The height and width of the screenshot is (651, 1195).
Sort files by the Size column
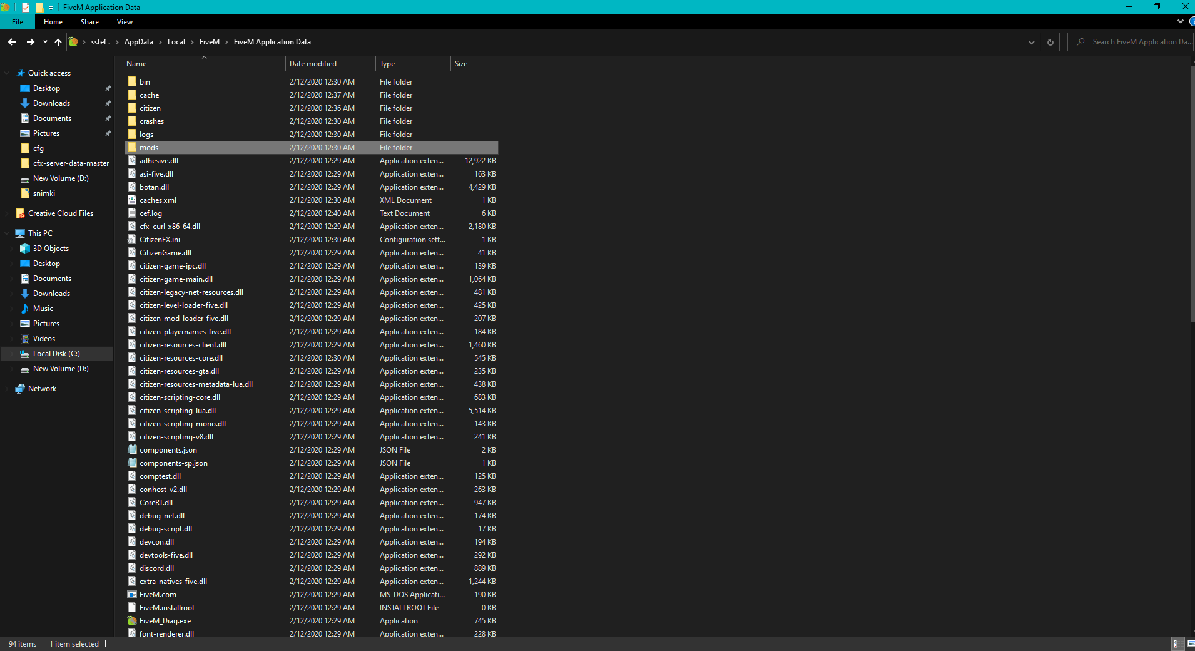pyautogui.click(x=475, y=64)
